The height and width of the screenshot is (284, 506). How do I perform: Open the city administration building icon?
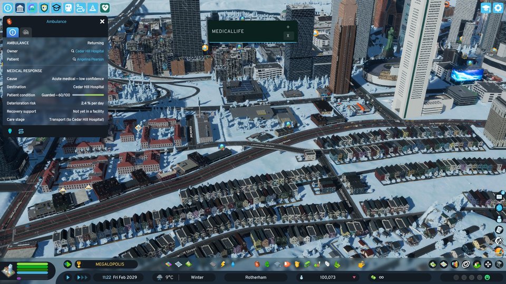tap(20, 7)
